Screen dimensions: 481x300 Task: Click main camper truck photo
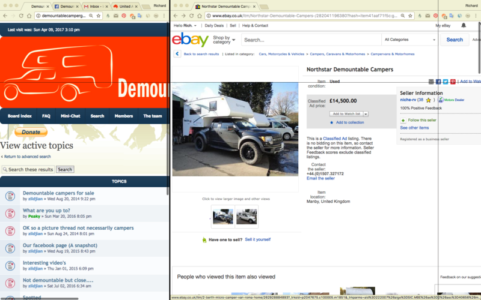pos(235,129)
